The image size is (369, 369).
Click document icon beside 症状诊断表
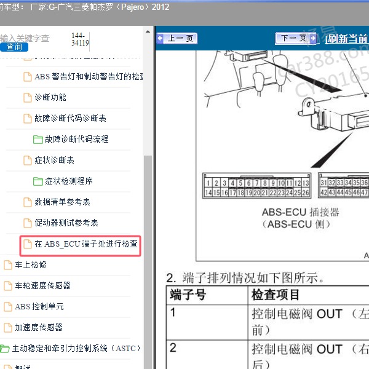pos(28,161)
